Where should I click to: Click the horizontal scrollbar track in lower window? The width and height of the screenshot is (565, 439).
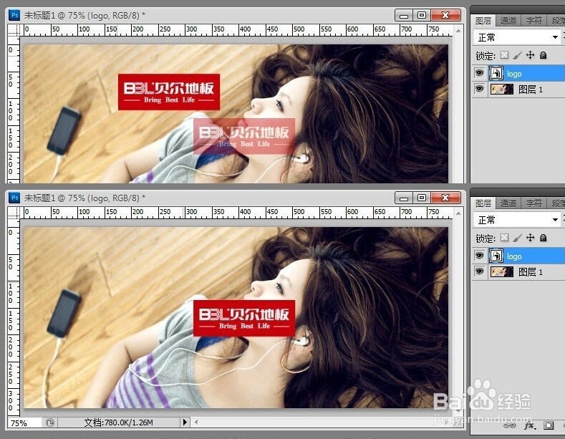coord(322,422)
